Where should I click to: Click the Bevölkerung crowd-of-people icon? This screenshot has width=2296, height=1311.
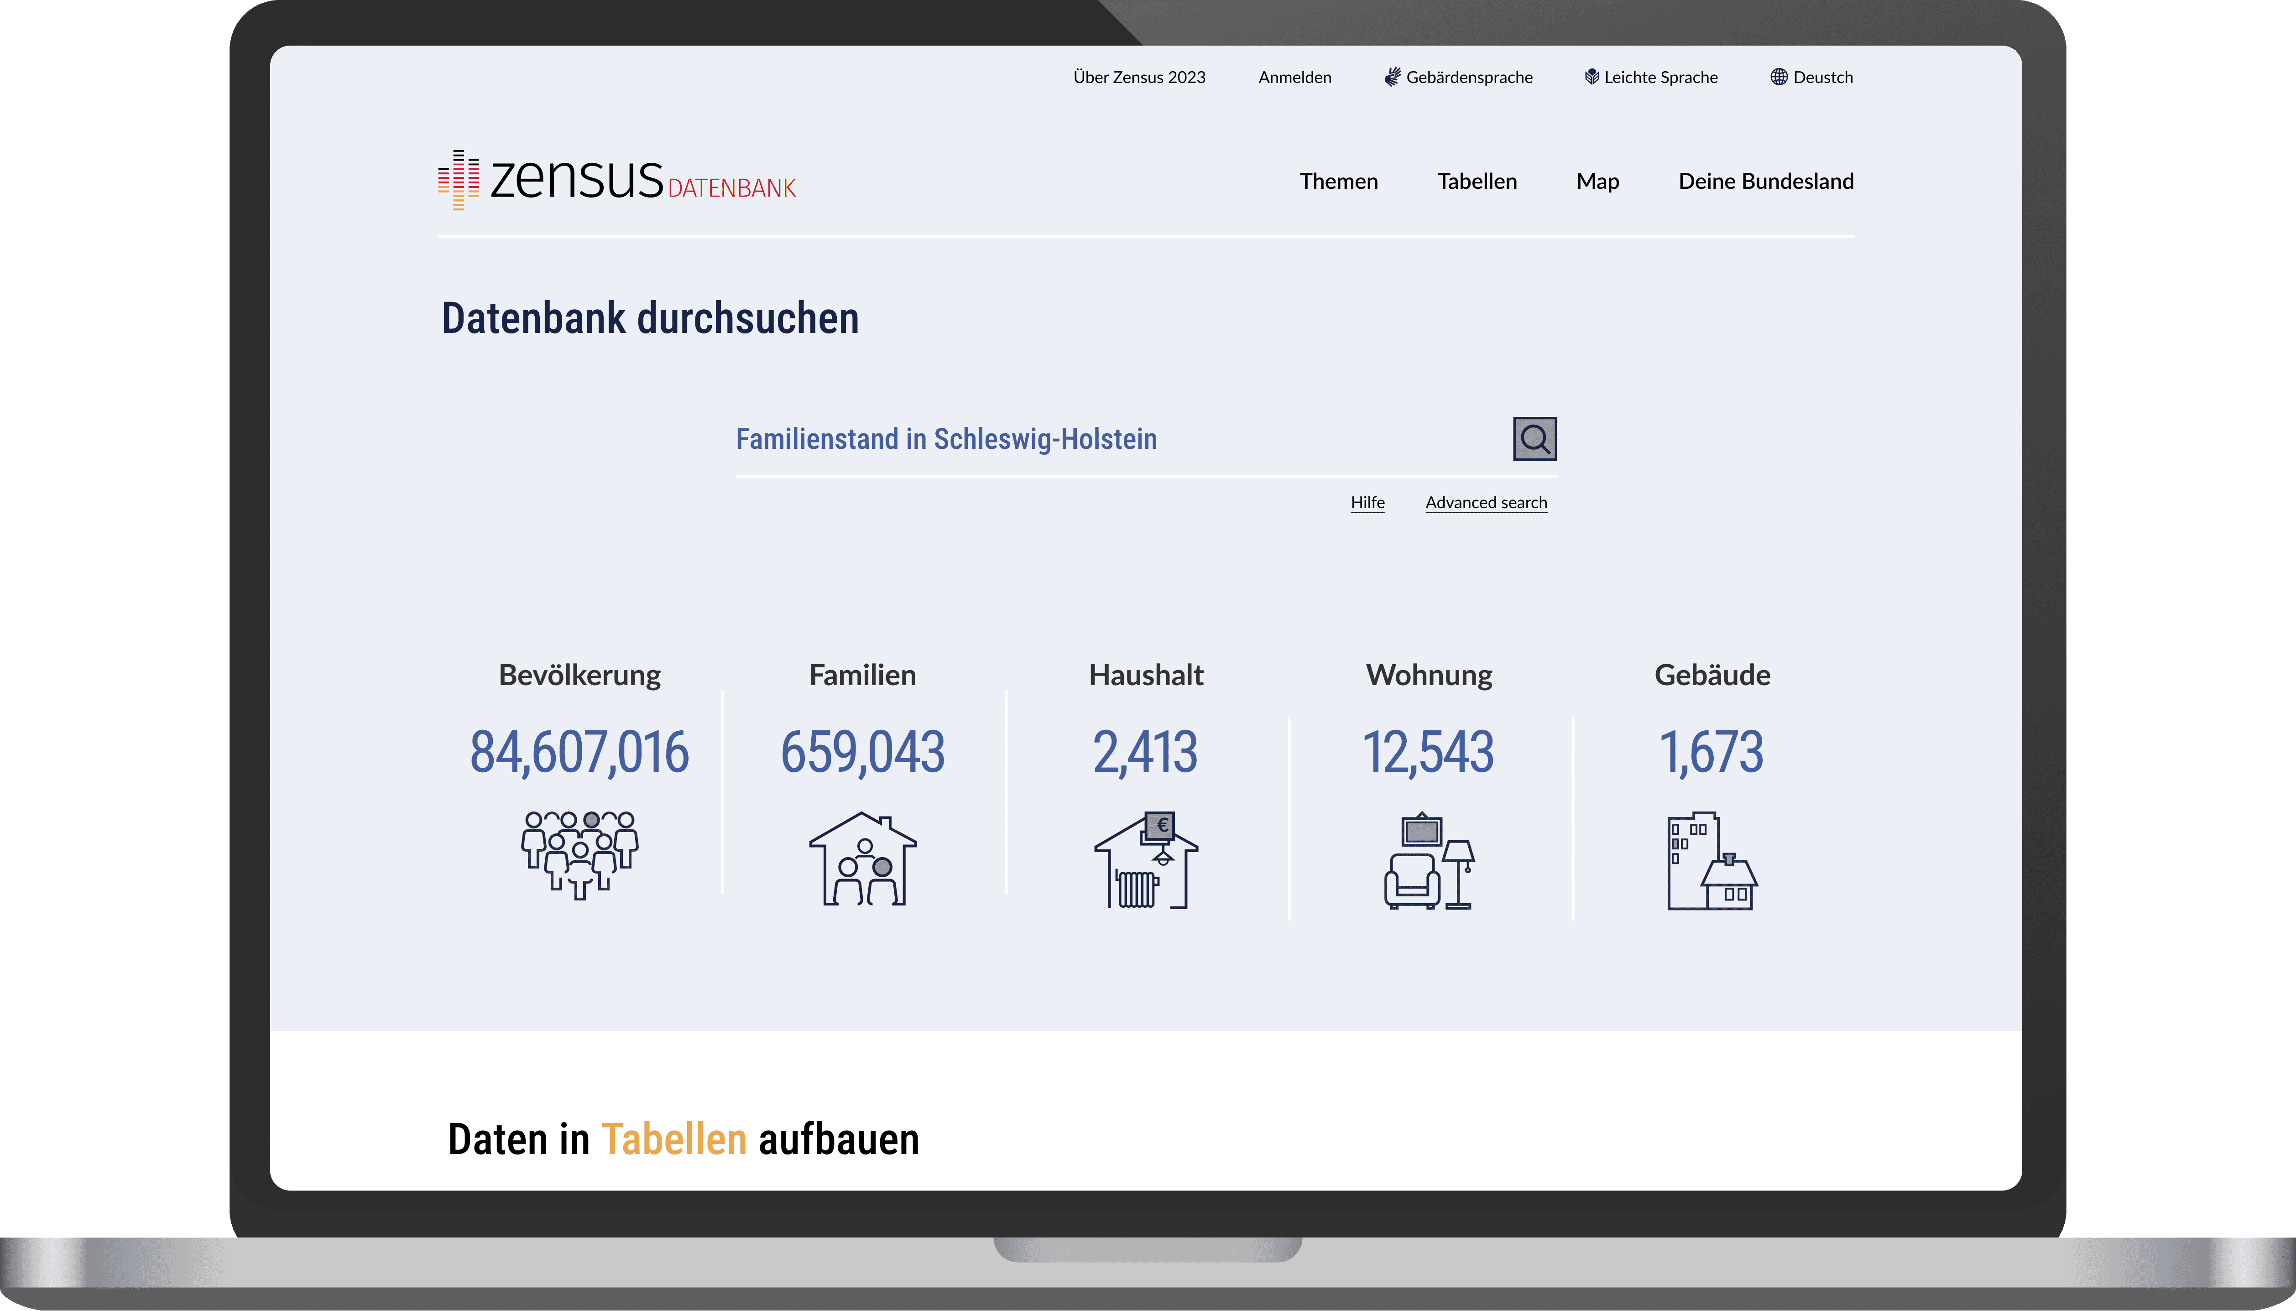pyautogui.click(x=580, y=855)
